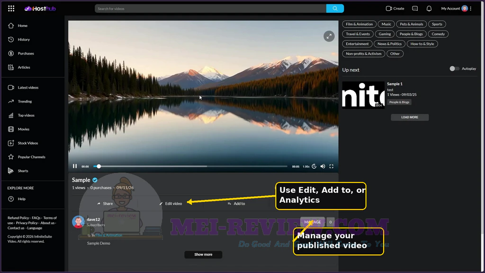The height and width of the screenshot is (273, 485).
Task: Click the verified badge beside Sample title
Action: (x=95, y=180)
